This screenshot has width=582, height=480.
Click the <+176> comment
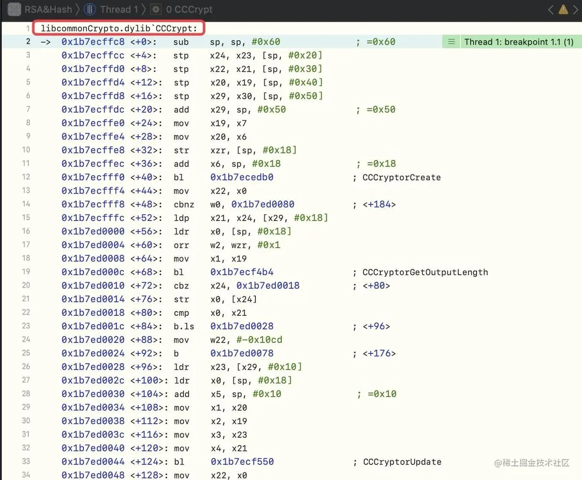(x=379, y=353)
